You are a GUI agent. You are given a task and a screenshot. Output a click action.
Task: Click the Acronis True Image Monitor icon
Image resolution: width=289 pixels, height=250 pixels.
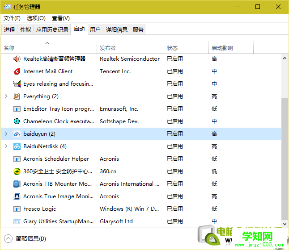(x=17, y=196)
